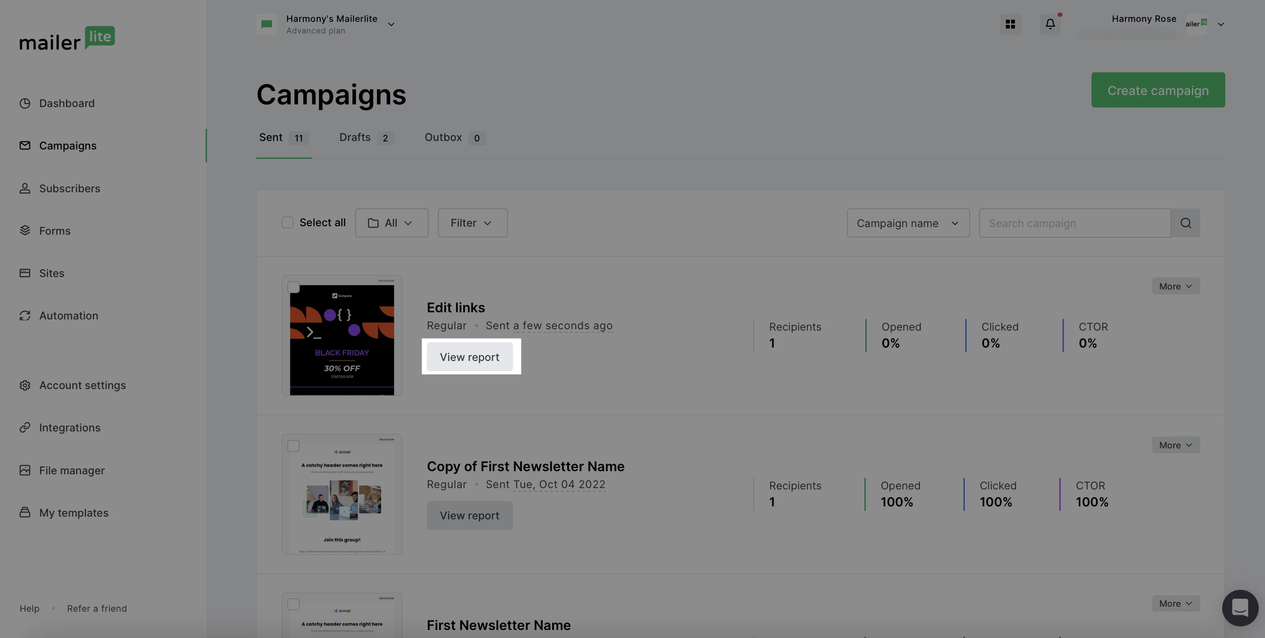Open the Filter dropdown
This screenshot has width=1265, height=638.
click(472, 224)
